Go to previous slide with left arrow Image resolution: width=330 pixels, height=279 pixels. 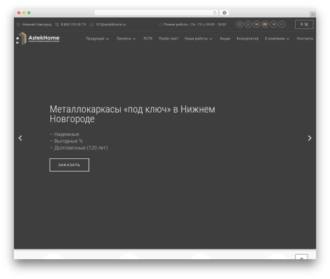point(20,138)
